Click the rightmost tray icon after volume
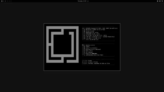 point(162,1)
